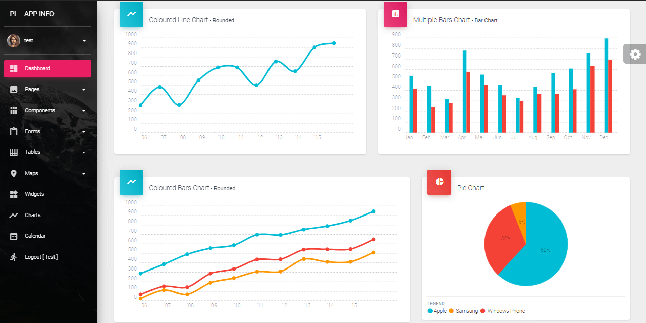Expand the Forms submenu arrow
This screenshot has height=323, width=646.
point(84,132)
